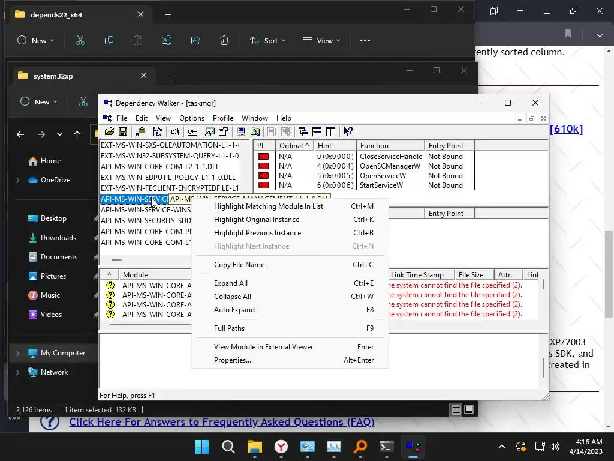Screen dimensions: 614x461
Task: Open Windows Start button on taskbar
Action: (201, 447)
